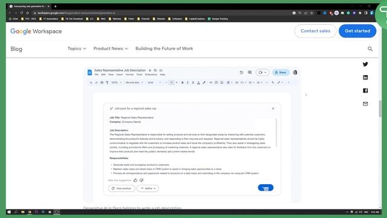Open the Docs Format menu
This screenshot has width=387, height=218.
[x=129, y=74]
